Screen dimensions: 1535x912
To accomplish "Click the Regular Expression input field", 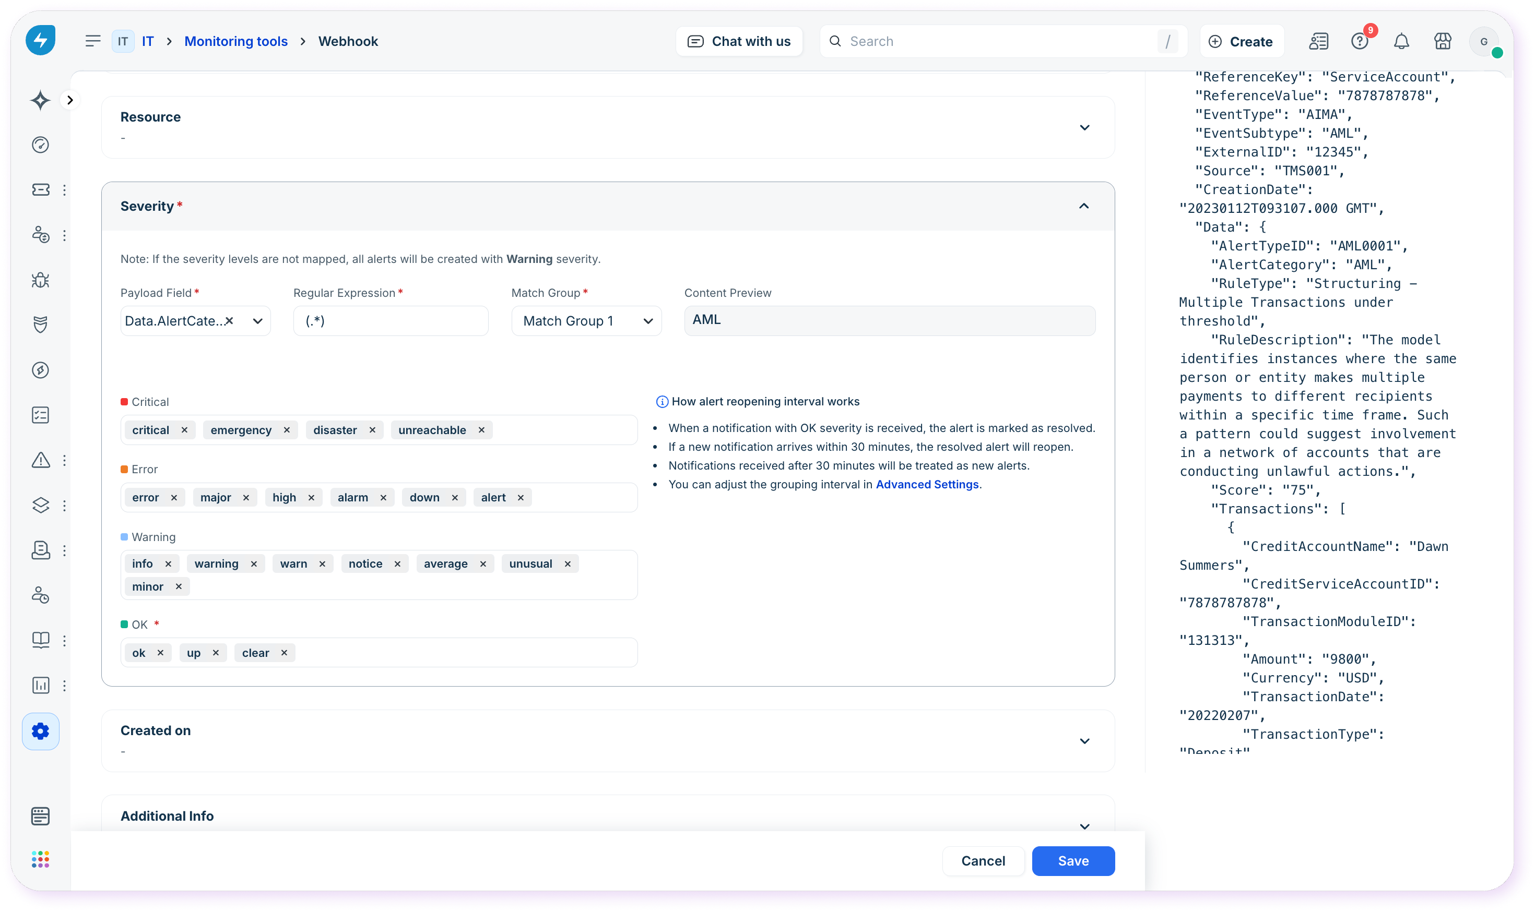I will [x=391, y=321].
